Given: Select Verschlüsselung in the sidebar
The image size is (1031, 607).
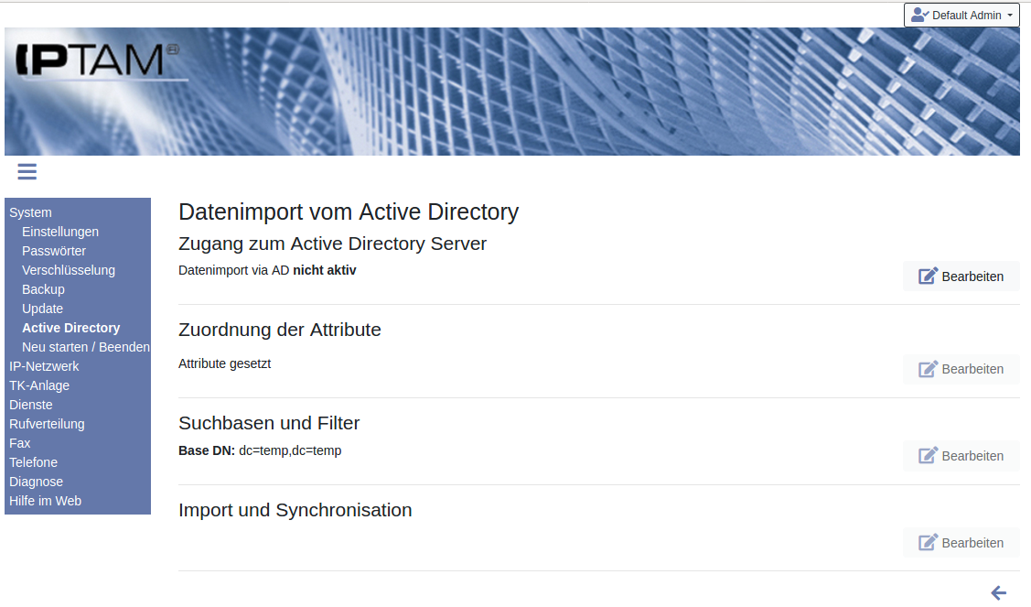Looking at the screenshot, I should (x=69, y=270).
